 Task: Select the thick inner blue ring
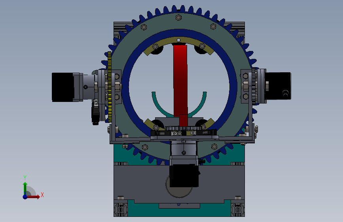(x=125, y=86)
